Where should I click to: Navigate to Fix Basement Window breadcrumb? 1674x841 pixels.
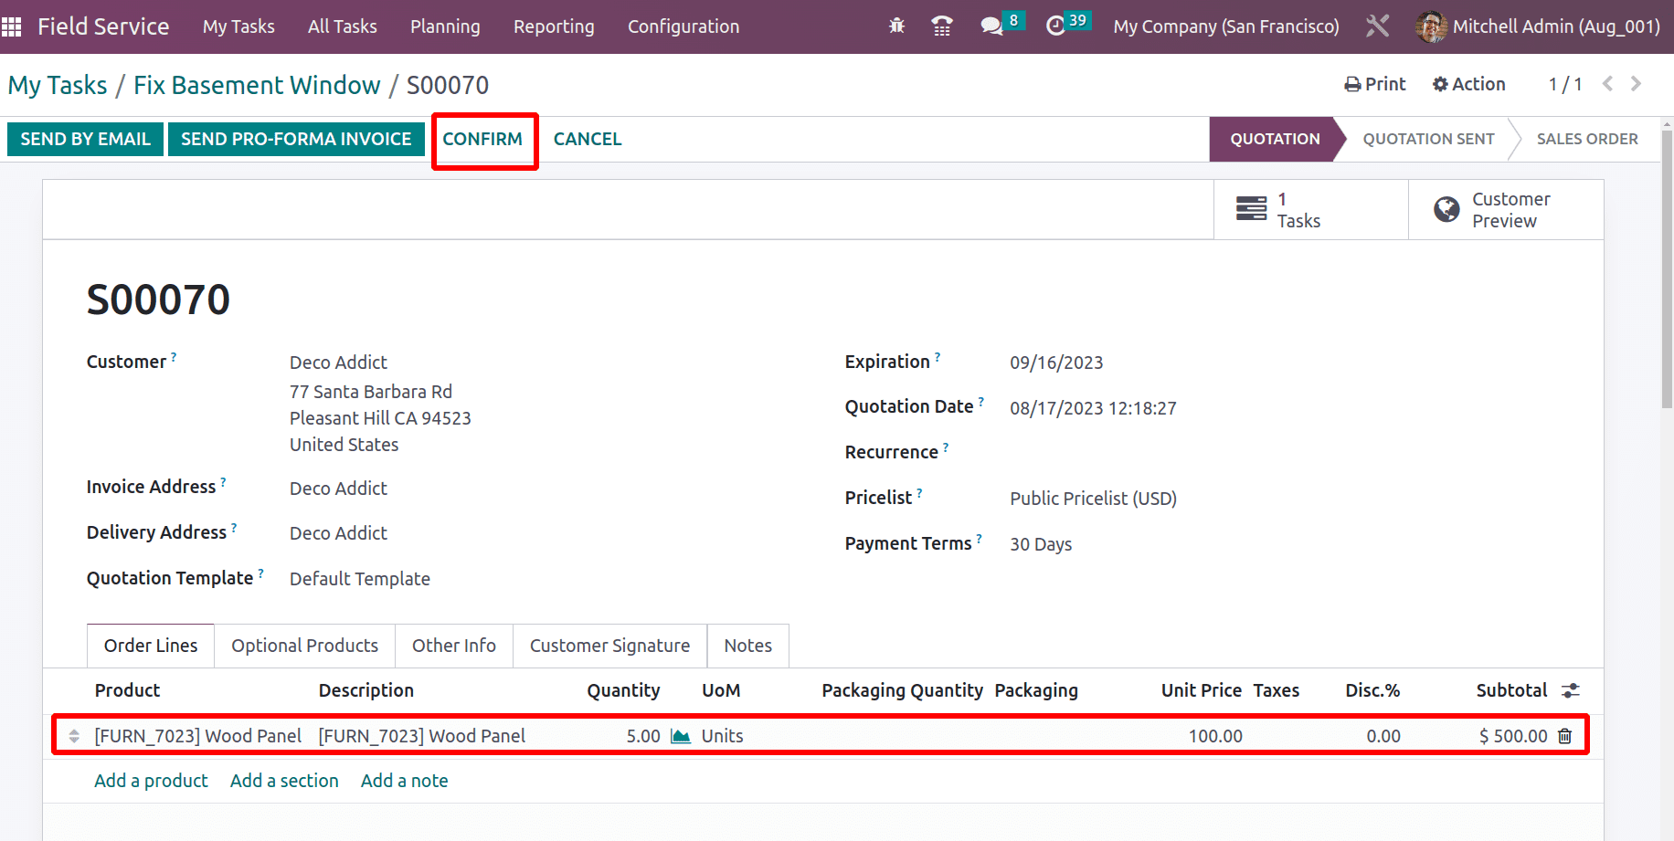257,85
